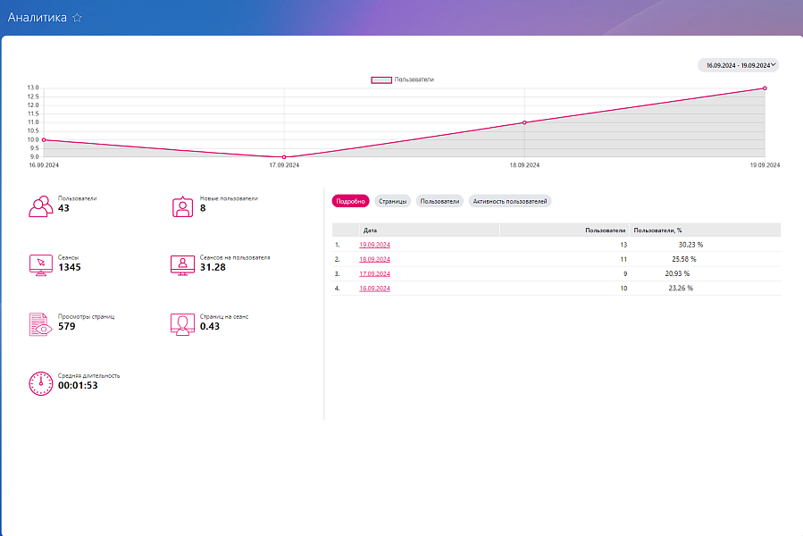Follow the 17.09.2024 date link
The width and height of the screenshot is (803, 536).
click(x=374, y=274)
